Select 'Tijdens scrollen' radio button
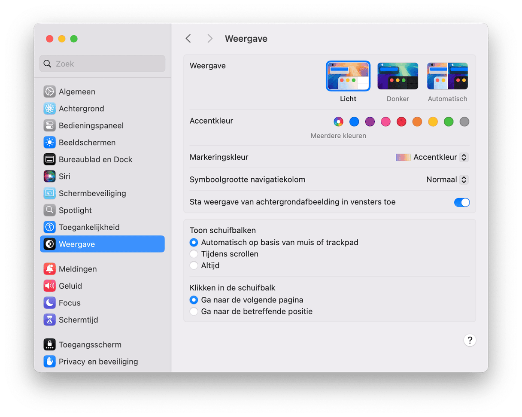This screenshot has width=522, height=417. [x=194, y=254]
